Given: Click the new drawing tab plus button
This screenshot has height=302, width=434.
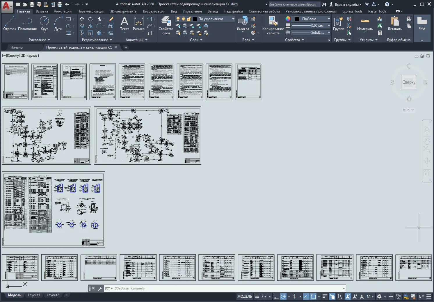Looking at the screenshot, I should pos(126,47).
